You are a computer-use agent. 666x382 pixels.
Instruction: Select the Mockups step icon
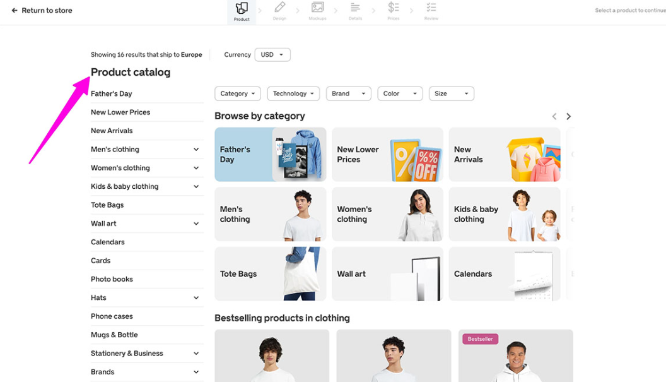[317, 9]
